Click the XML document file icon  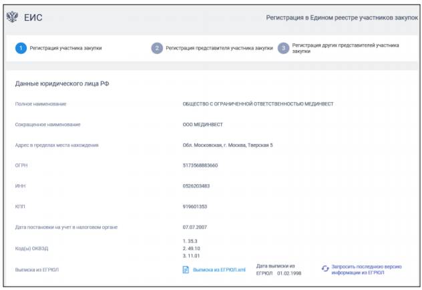click(186, 270)
